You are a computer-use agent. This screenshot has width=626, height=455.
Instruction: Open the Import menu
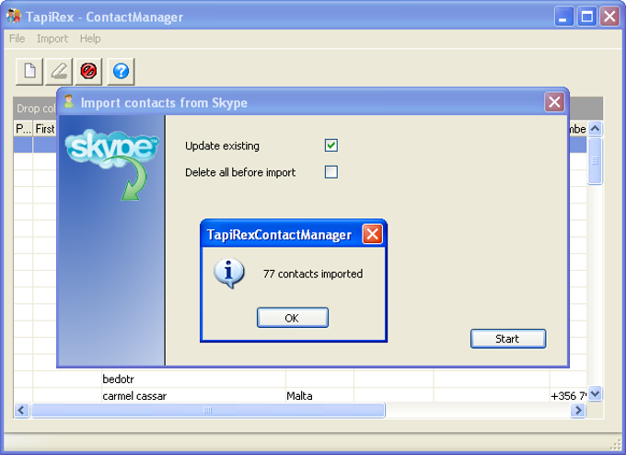coord(52,39)
